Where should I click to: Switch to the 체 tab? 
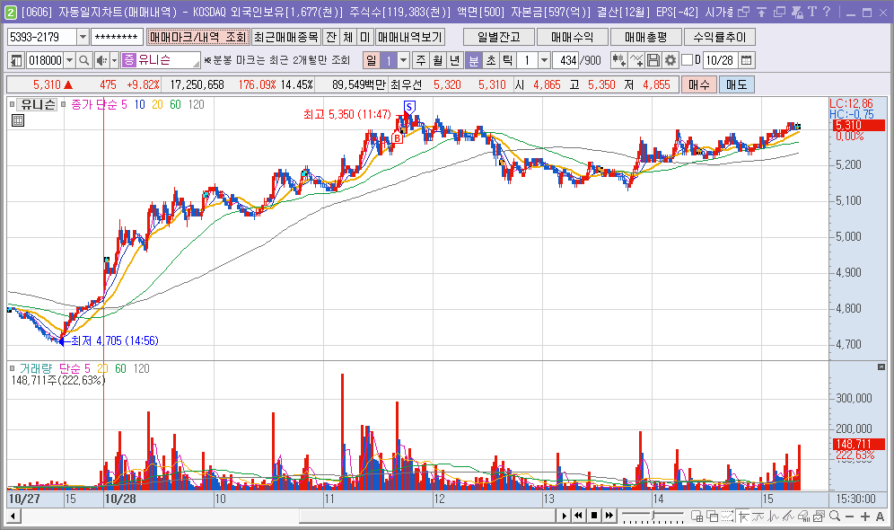347,37
